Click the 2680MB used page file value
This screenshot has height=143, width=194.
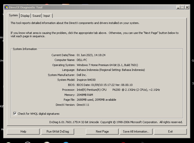[96, 100]
